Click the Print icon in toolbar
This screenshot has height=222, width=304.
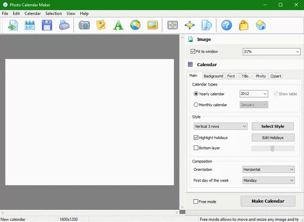click(x=64, y=25)
